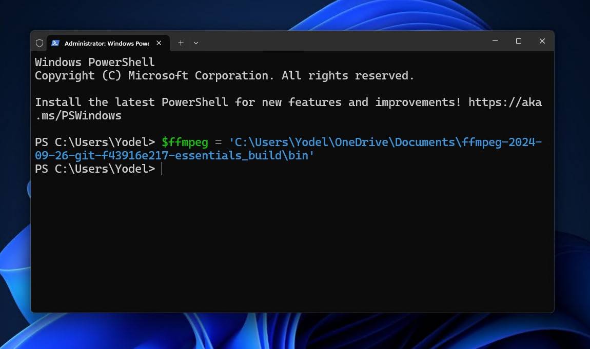Select the Administrator: Windows PowerShell tab
Viewport: 590px width, 349px height.
(106, 44)
